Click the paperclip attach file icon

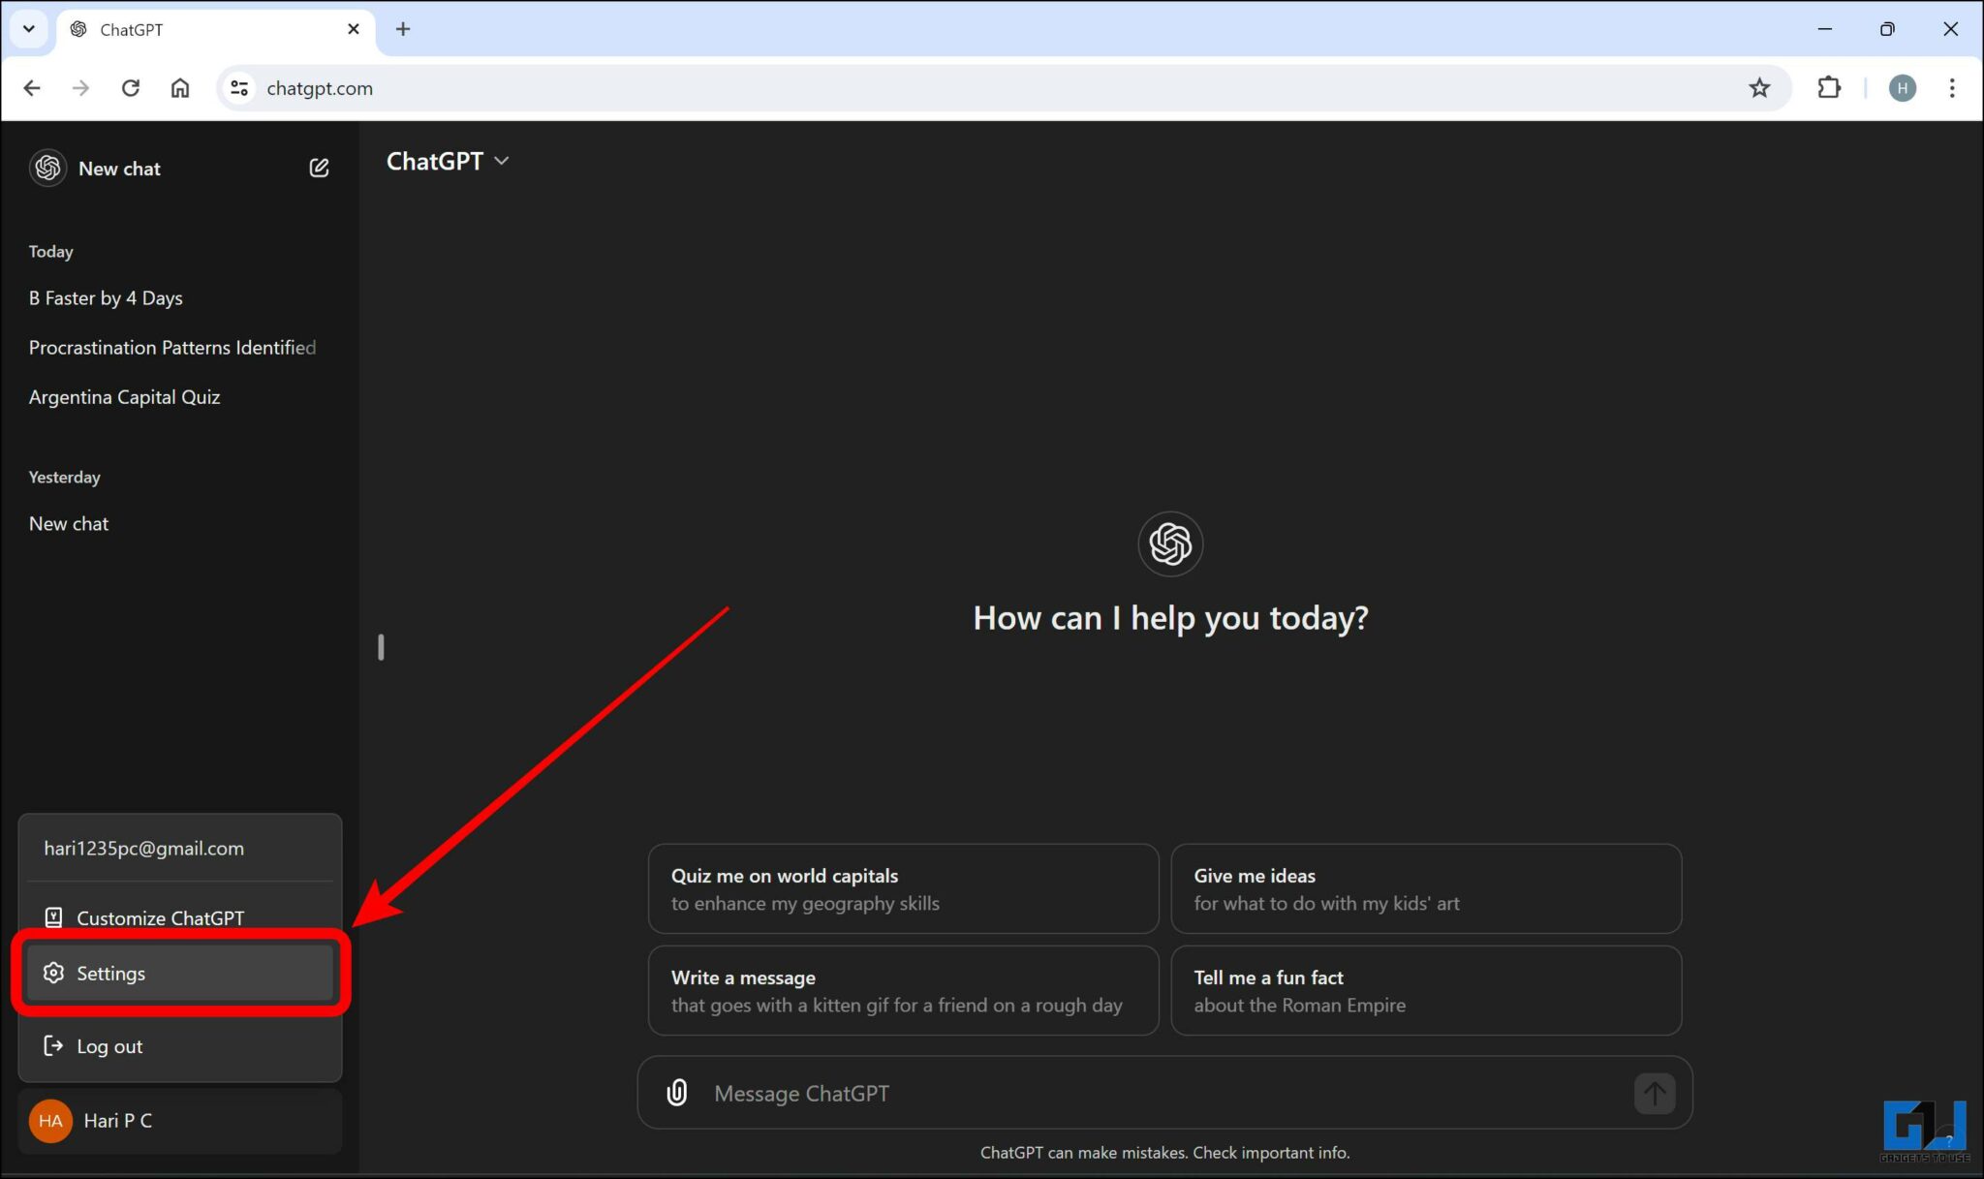pyautogui.click(x=677, y=1093)
